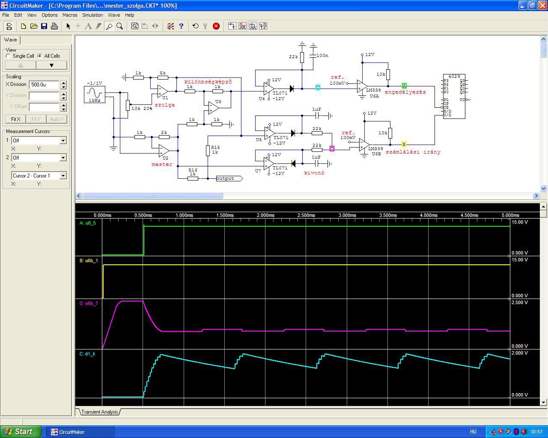The image size is (548, 438).
Task: Open an existing circuit file
Action: pyautogui.click(x=34, y=26)
